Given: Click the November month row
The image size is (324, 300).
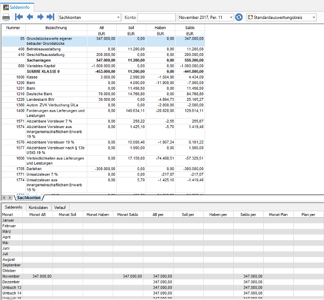Looking at the screenshot, I should (162, 276).
